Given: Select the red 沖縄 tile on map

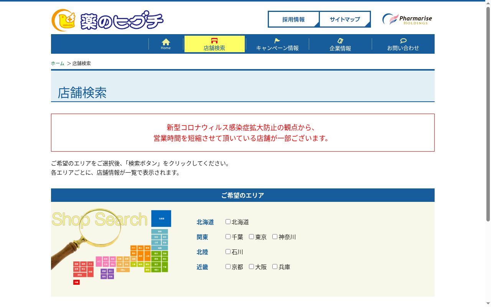Looking at the screenshot, I should click(76, 282).
